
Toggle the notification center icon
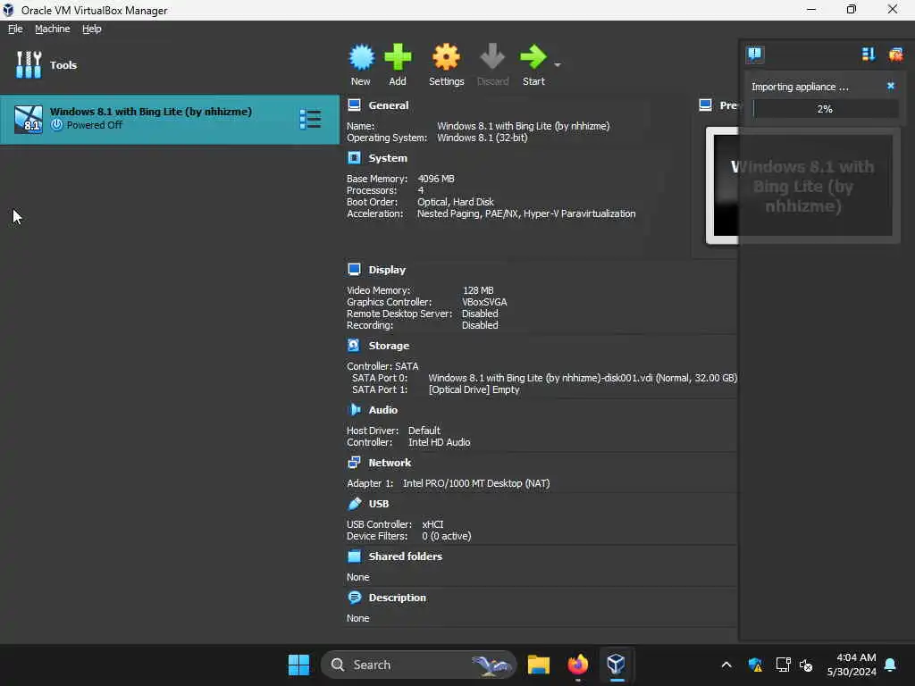(x=754, y=54)
